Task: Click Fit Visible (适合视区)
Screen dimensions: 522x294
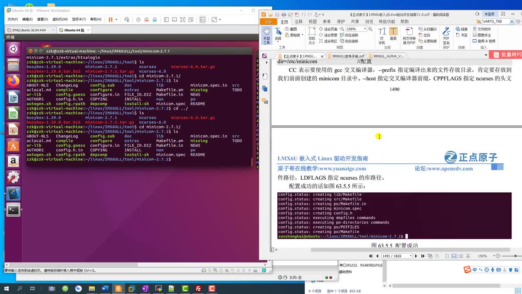Action: pyautogui.click(x=328, y=41)
